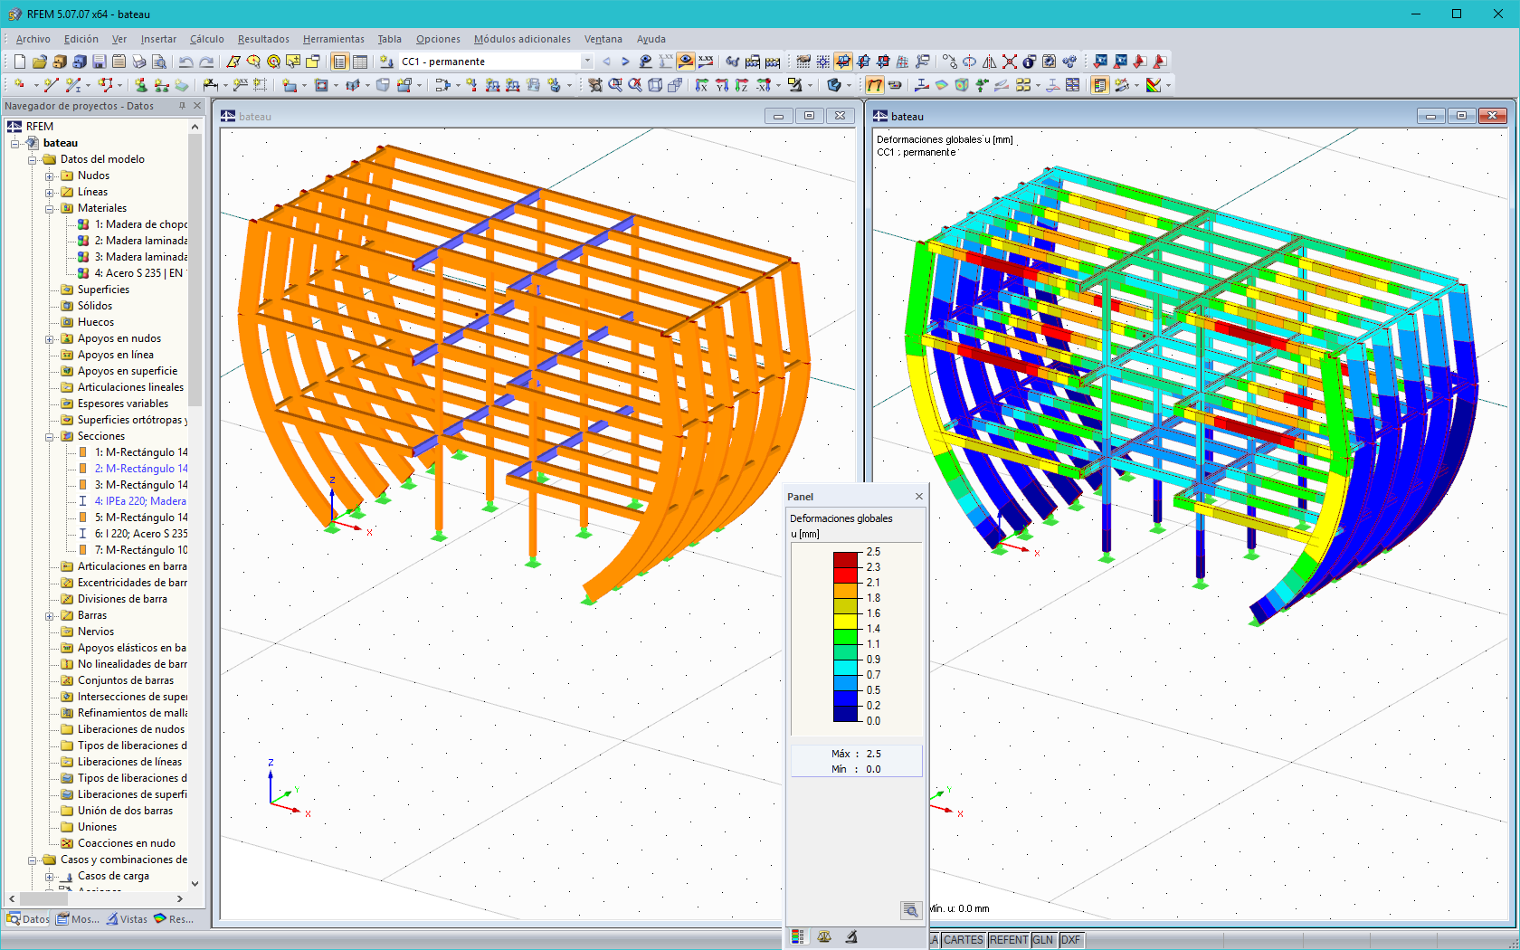Select the new member tool

pyautogui.click(x=74, y=85)
